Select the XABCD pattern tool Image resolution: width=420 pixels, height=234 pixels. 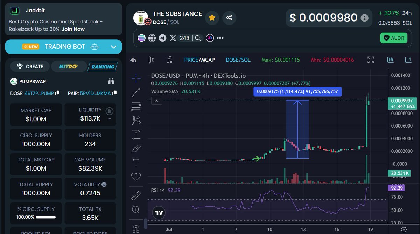point(136,121)
